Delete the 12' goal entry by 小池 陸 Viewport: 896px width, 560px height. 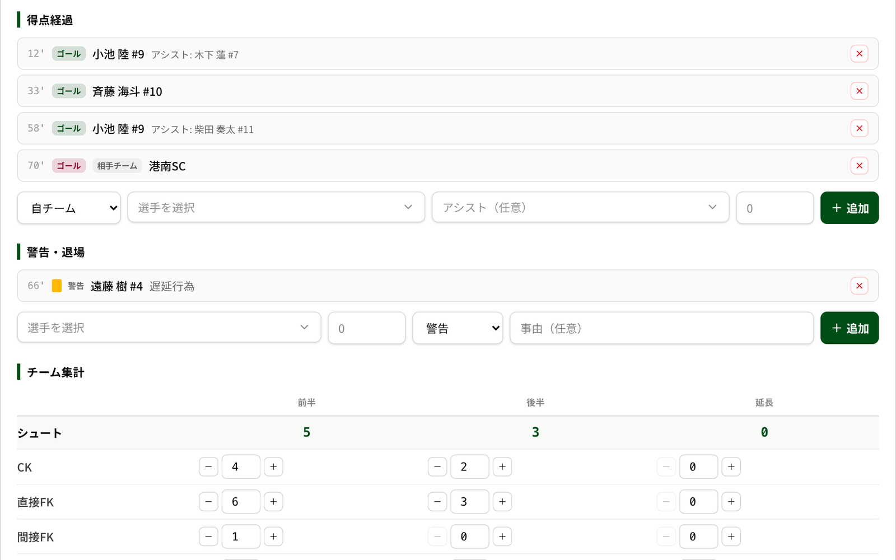pos(859,54)
